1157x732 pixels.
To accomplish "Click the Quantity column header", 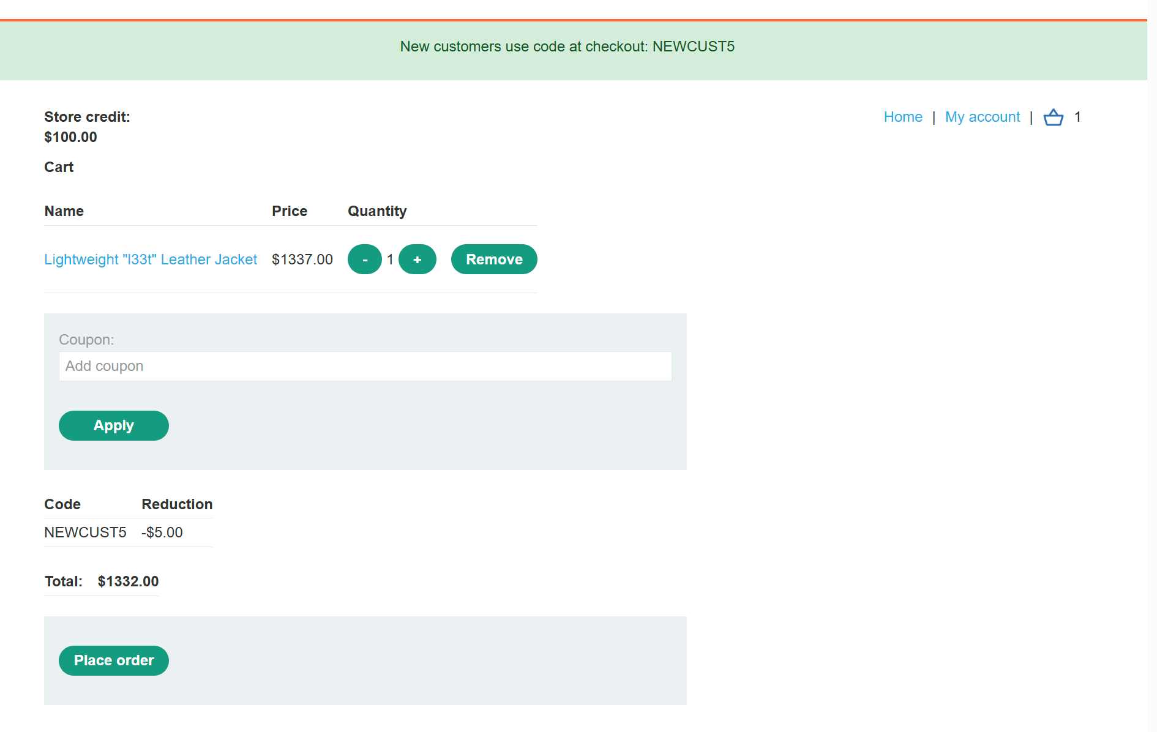I will pos(377,211).
